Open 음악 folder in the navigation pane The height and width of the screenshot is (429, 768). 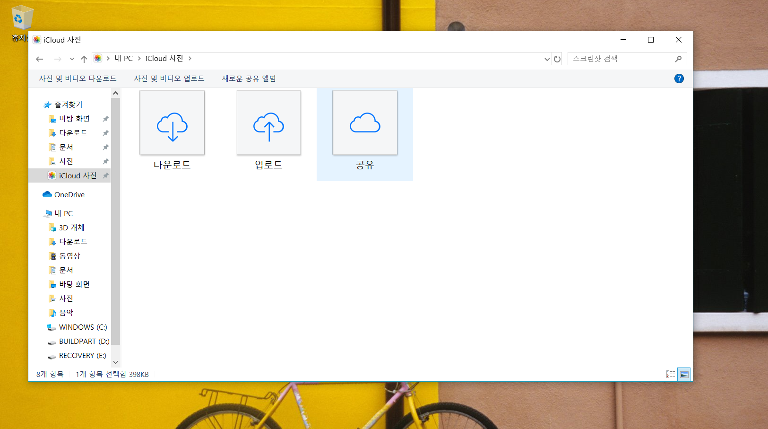point(66,313)
